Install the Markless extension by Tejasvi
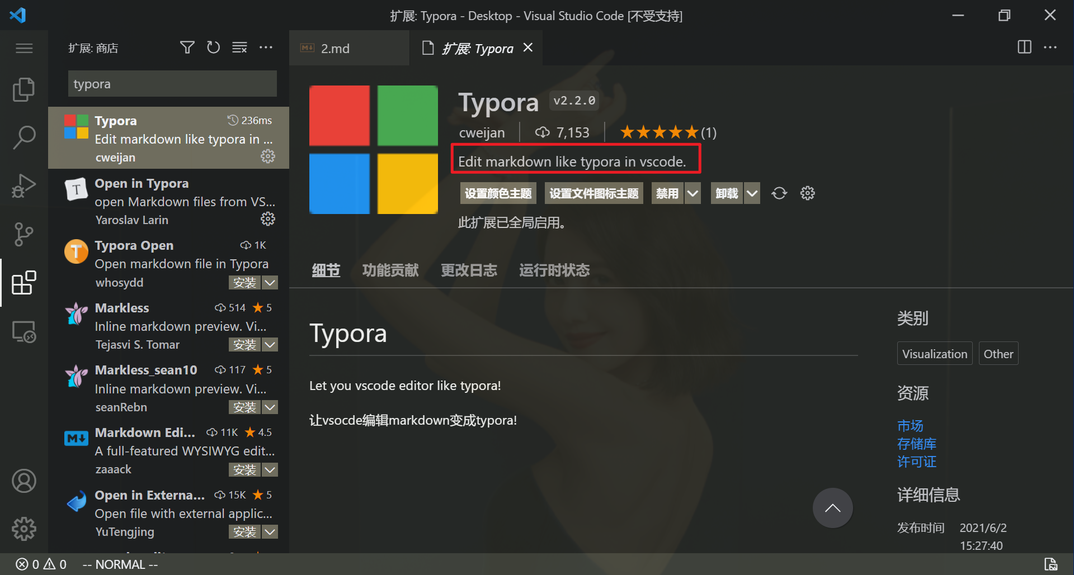The height and width of the screenshot is (575, 1074). point(244,345)
